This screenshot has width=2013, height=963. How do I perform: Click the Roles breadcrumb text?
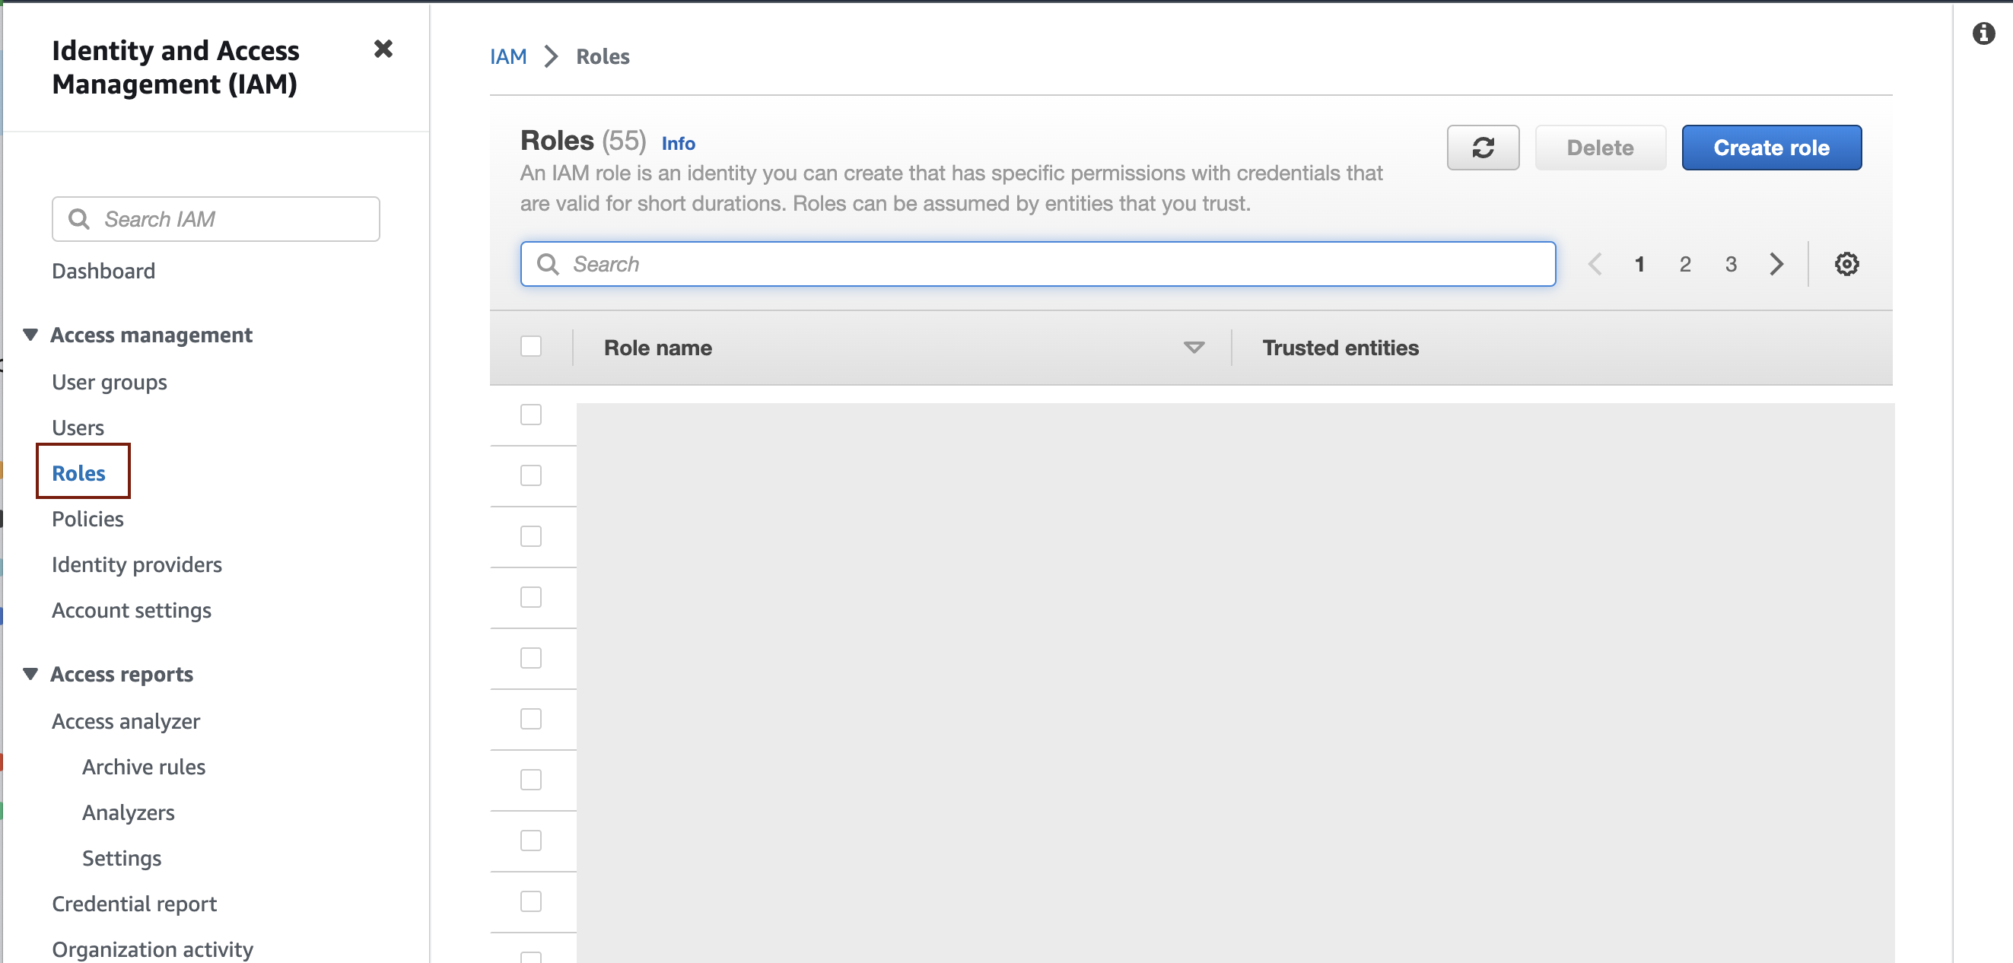click(x=603, y=56)
